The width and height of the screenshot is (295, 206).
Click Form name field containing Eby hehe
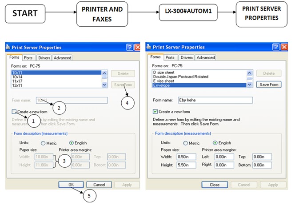coord(215,100)
